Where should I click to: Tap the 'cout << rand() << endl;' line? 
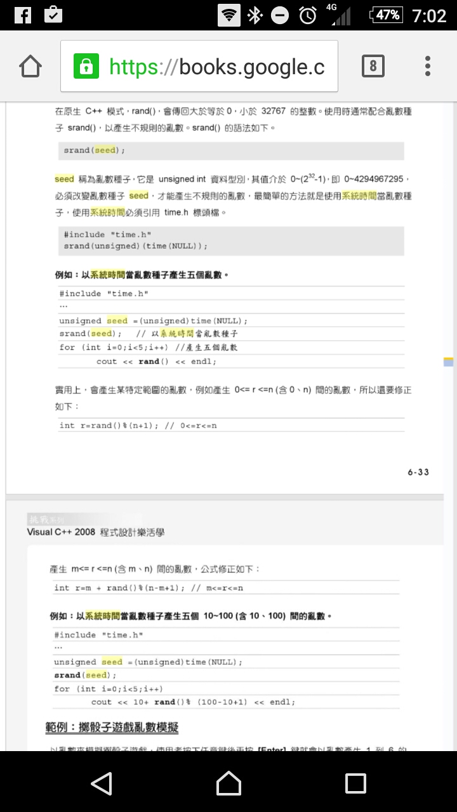pyautogui.click(x=156, y=362)
